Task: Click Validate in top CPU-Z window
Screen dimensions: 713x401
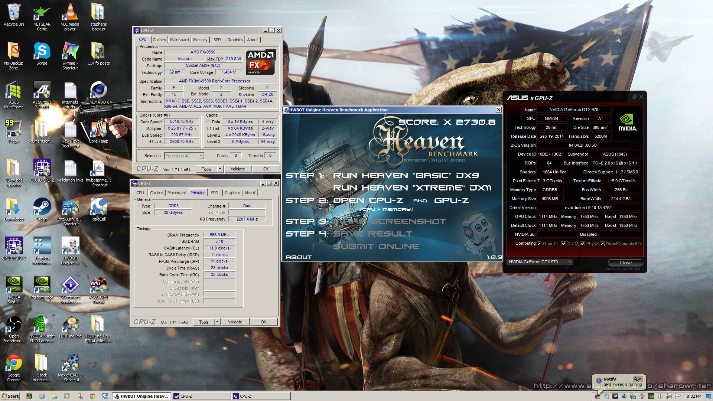Action: (x=238, y=169)
